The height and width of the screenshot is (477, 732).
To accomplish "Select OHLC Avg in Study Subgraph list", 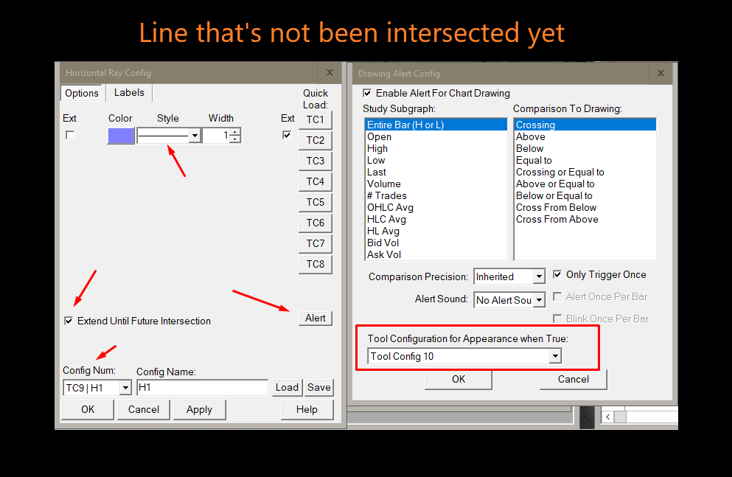I will [x=436, y=207].
